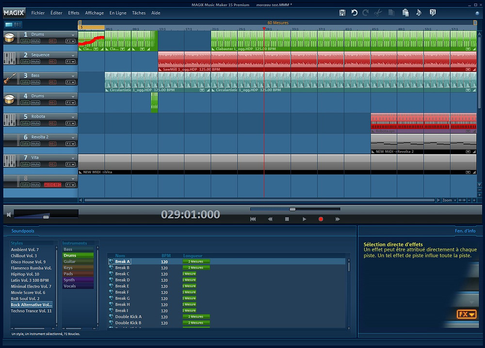Image resolution: width=485 pixels, height=348 pixels.
Task: Click the playback position slider handle
Action: (x=292, y=209)
